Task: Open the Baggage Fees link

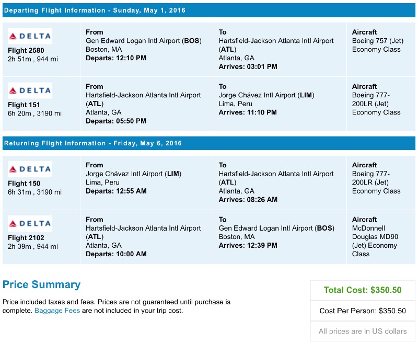Action: click(x=56, y=311)
